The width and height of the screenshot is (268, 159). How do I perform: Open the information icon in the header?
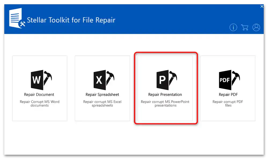(233, 27)
